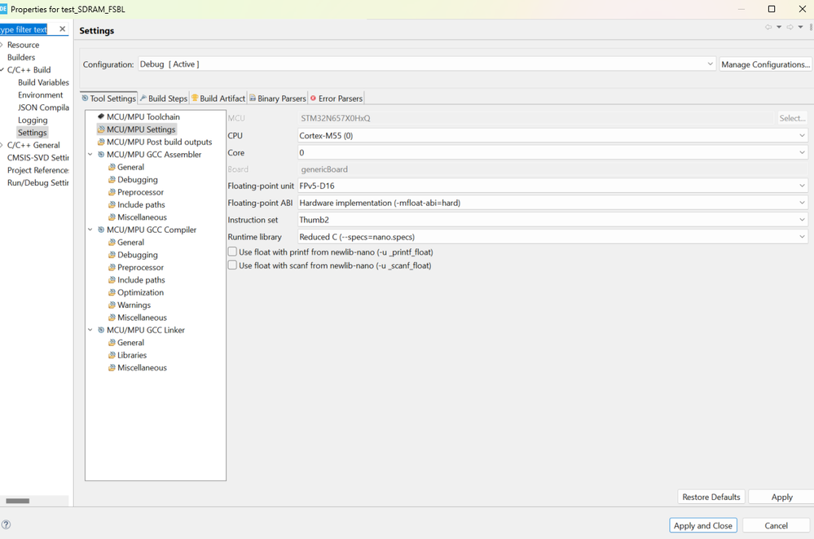814x539 pixels.
Task: Collapse the C/C++ Build category
Action: pyautogui.click(x=2, y=69)
